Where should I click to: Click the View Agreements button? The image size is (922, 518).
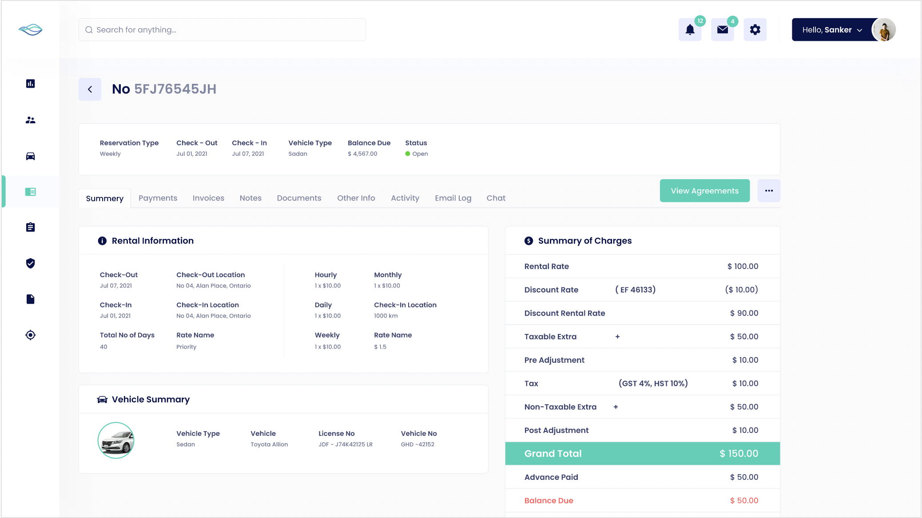[704, 191]
